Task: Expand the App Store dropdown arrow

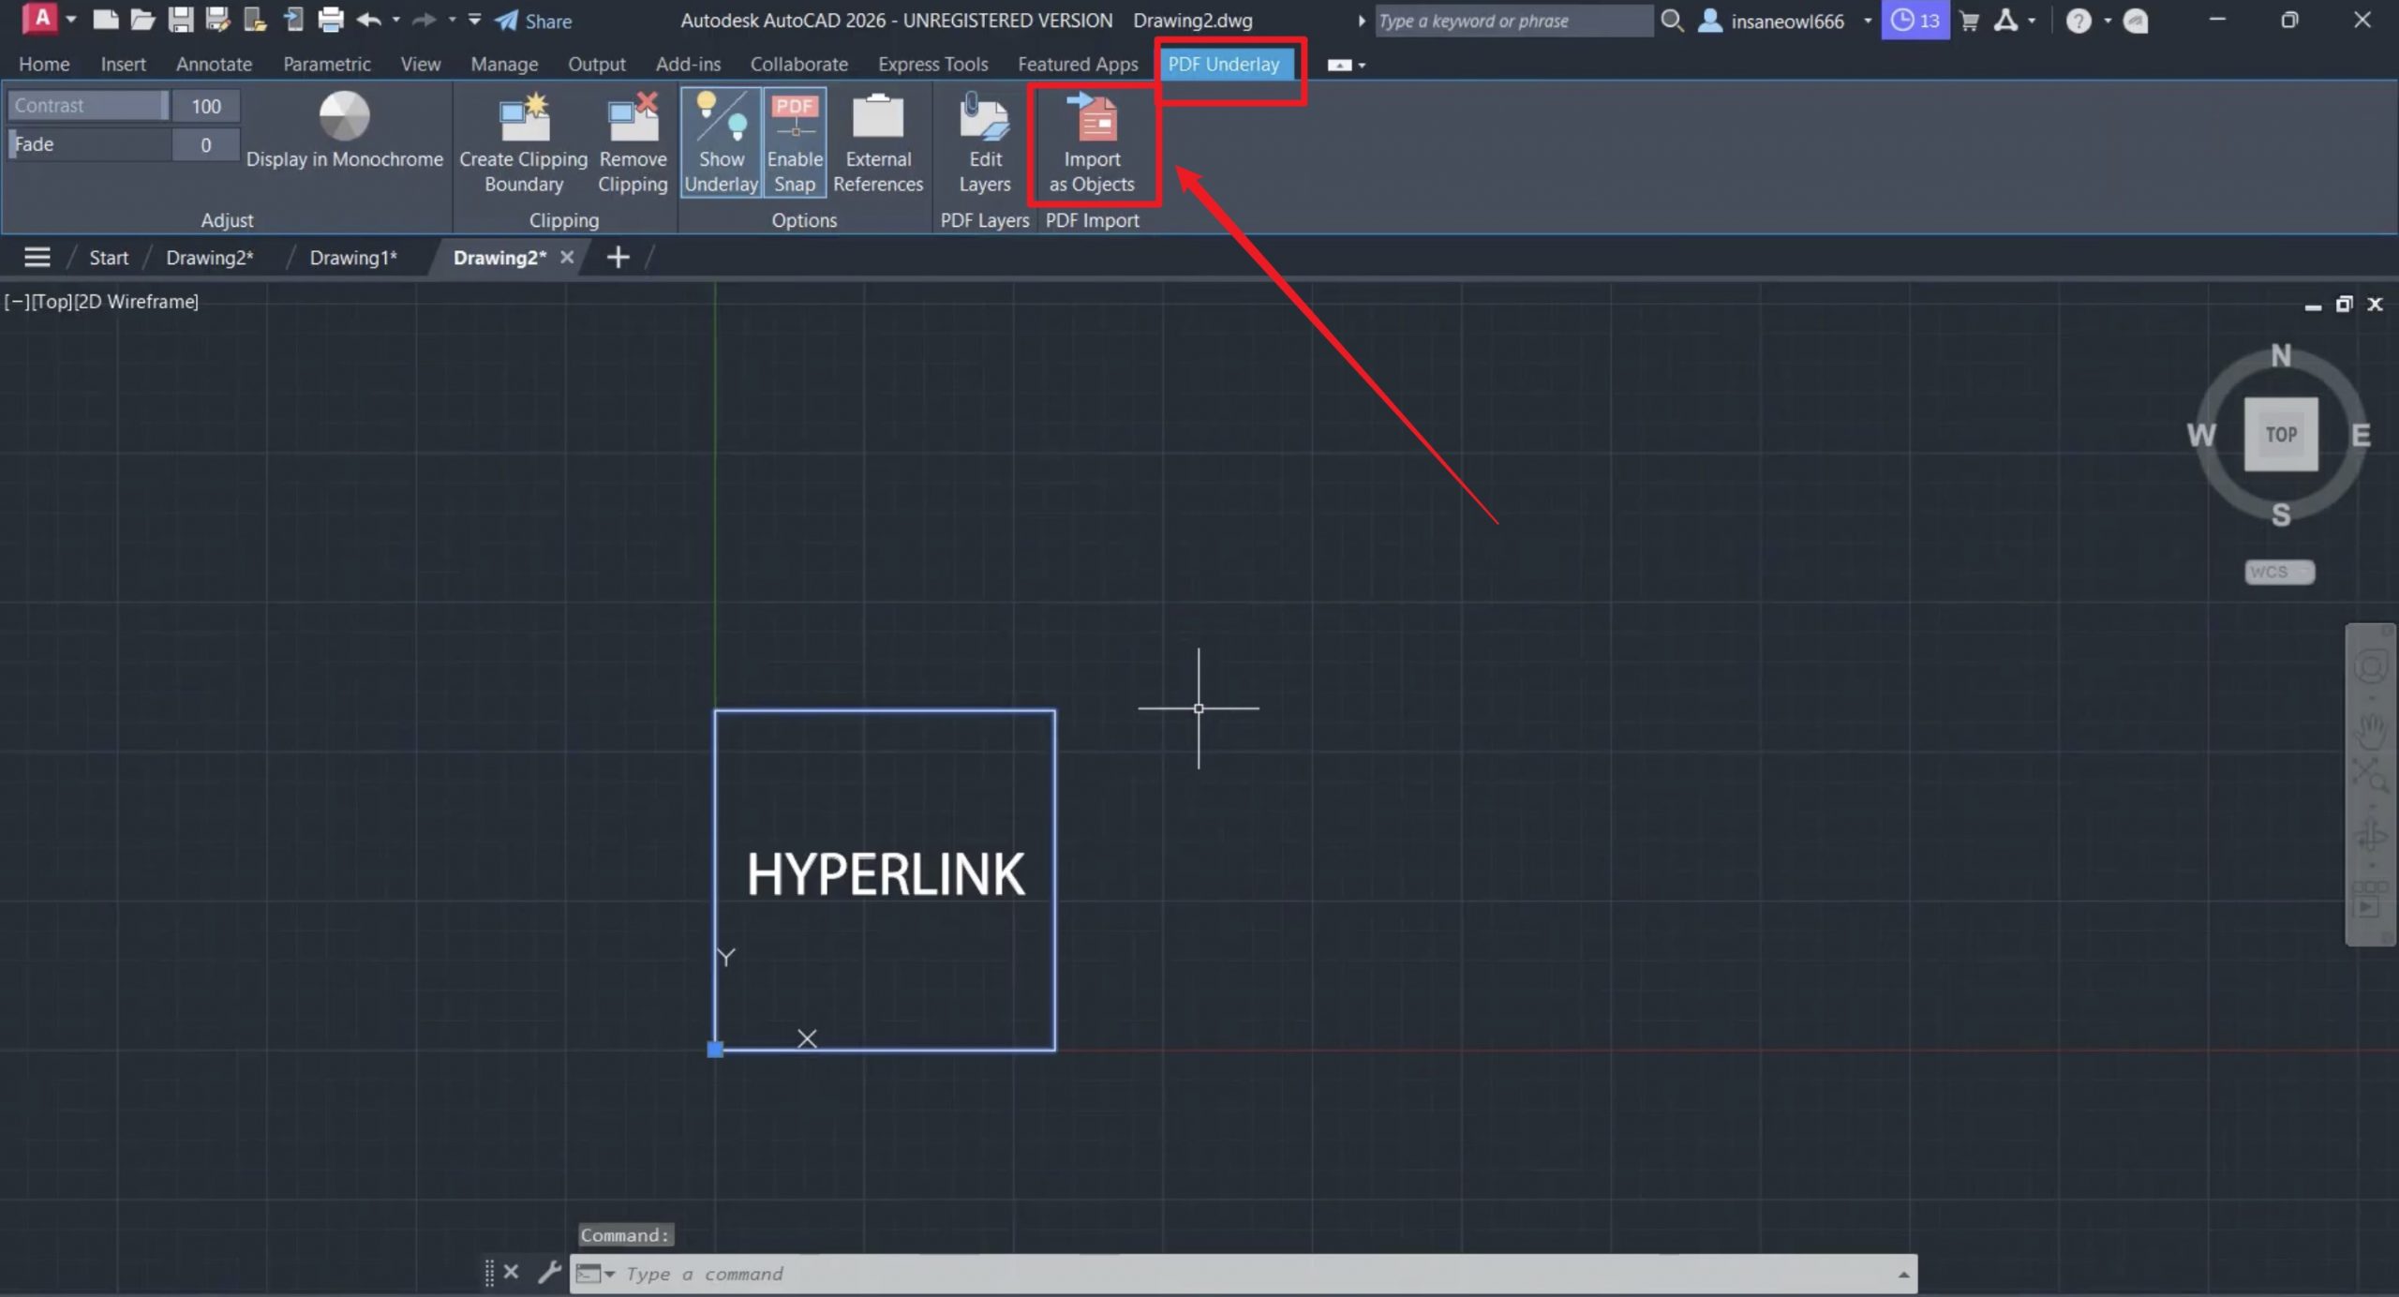Action: [2032, 21]
